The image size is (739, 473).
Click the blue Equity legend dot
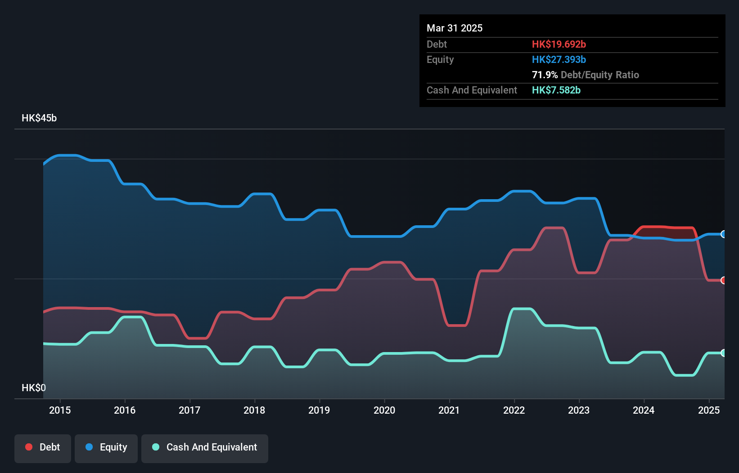(89, 447)
